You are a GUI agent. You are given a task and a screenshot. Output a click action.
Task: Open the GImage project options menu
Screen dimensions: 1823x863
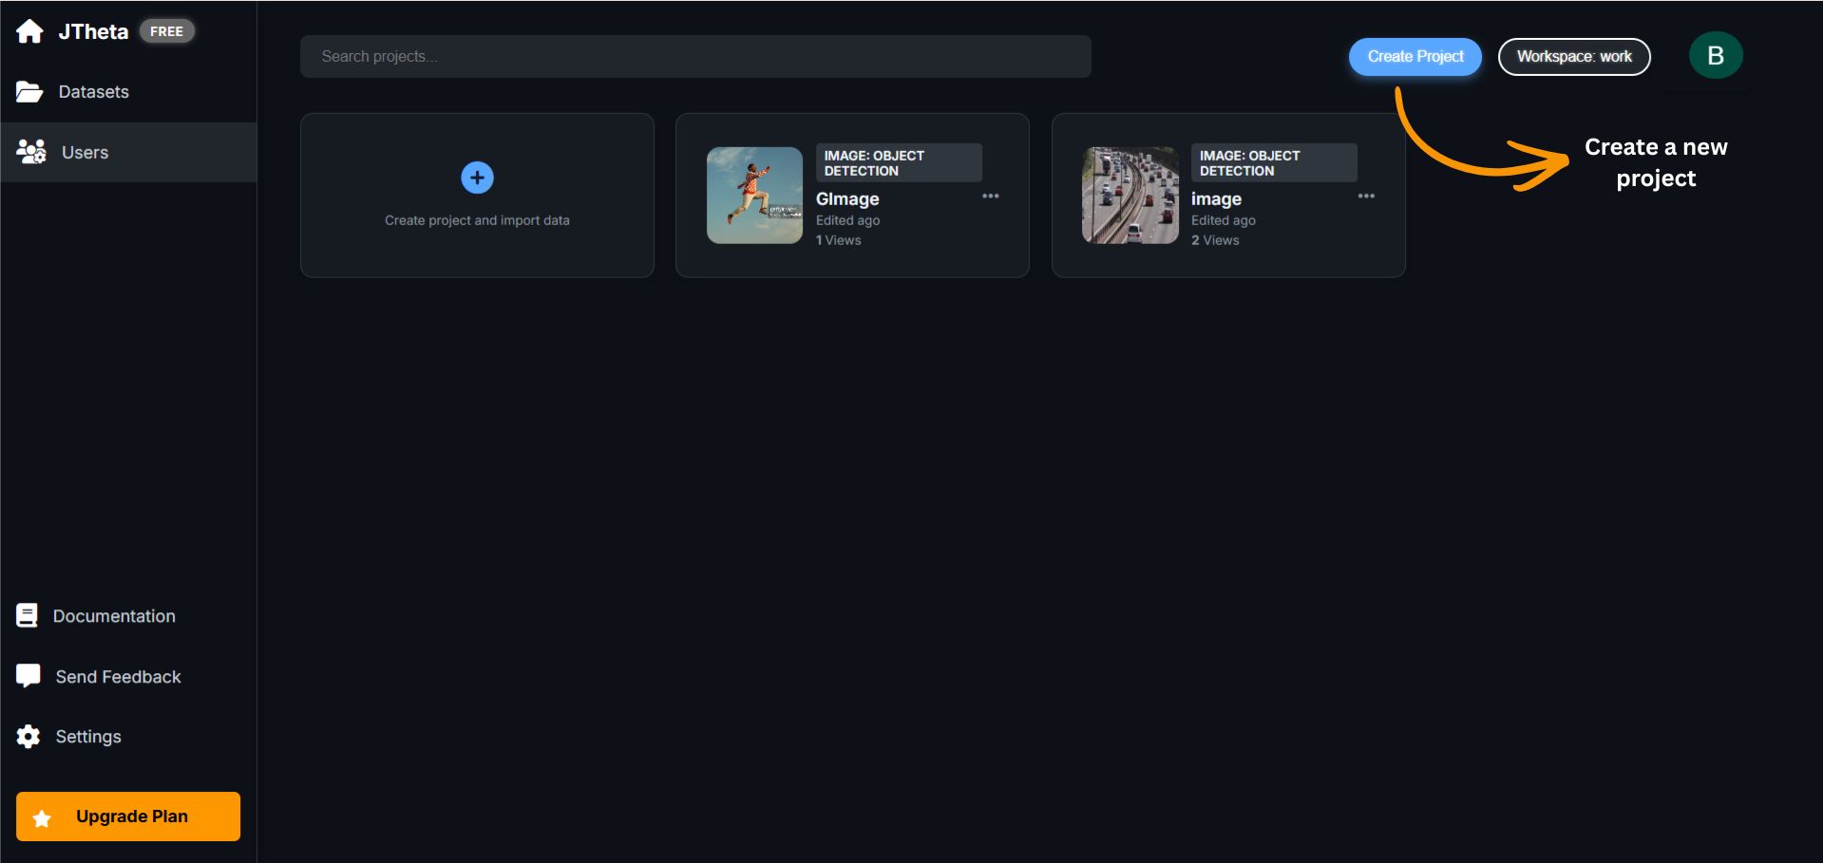tap(990, 197)
